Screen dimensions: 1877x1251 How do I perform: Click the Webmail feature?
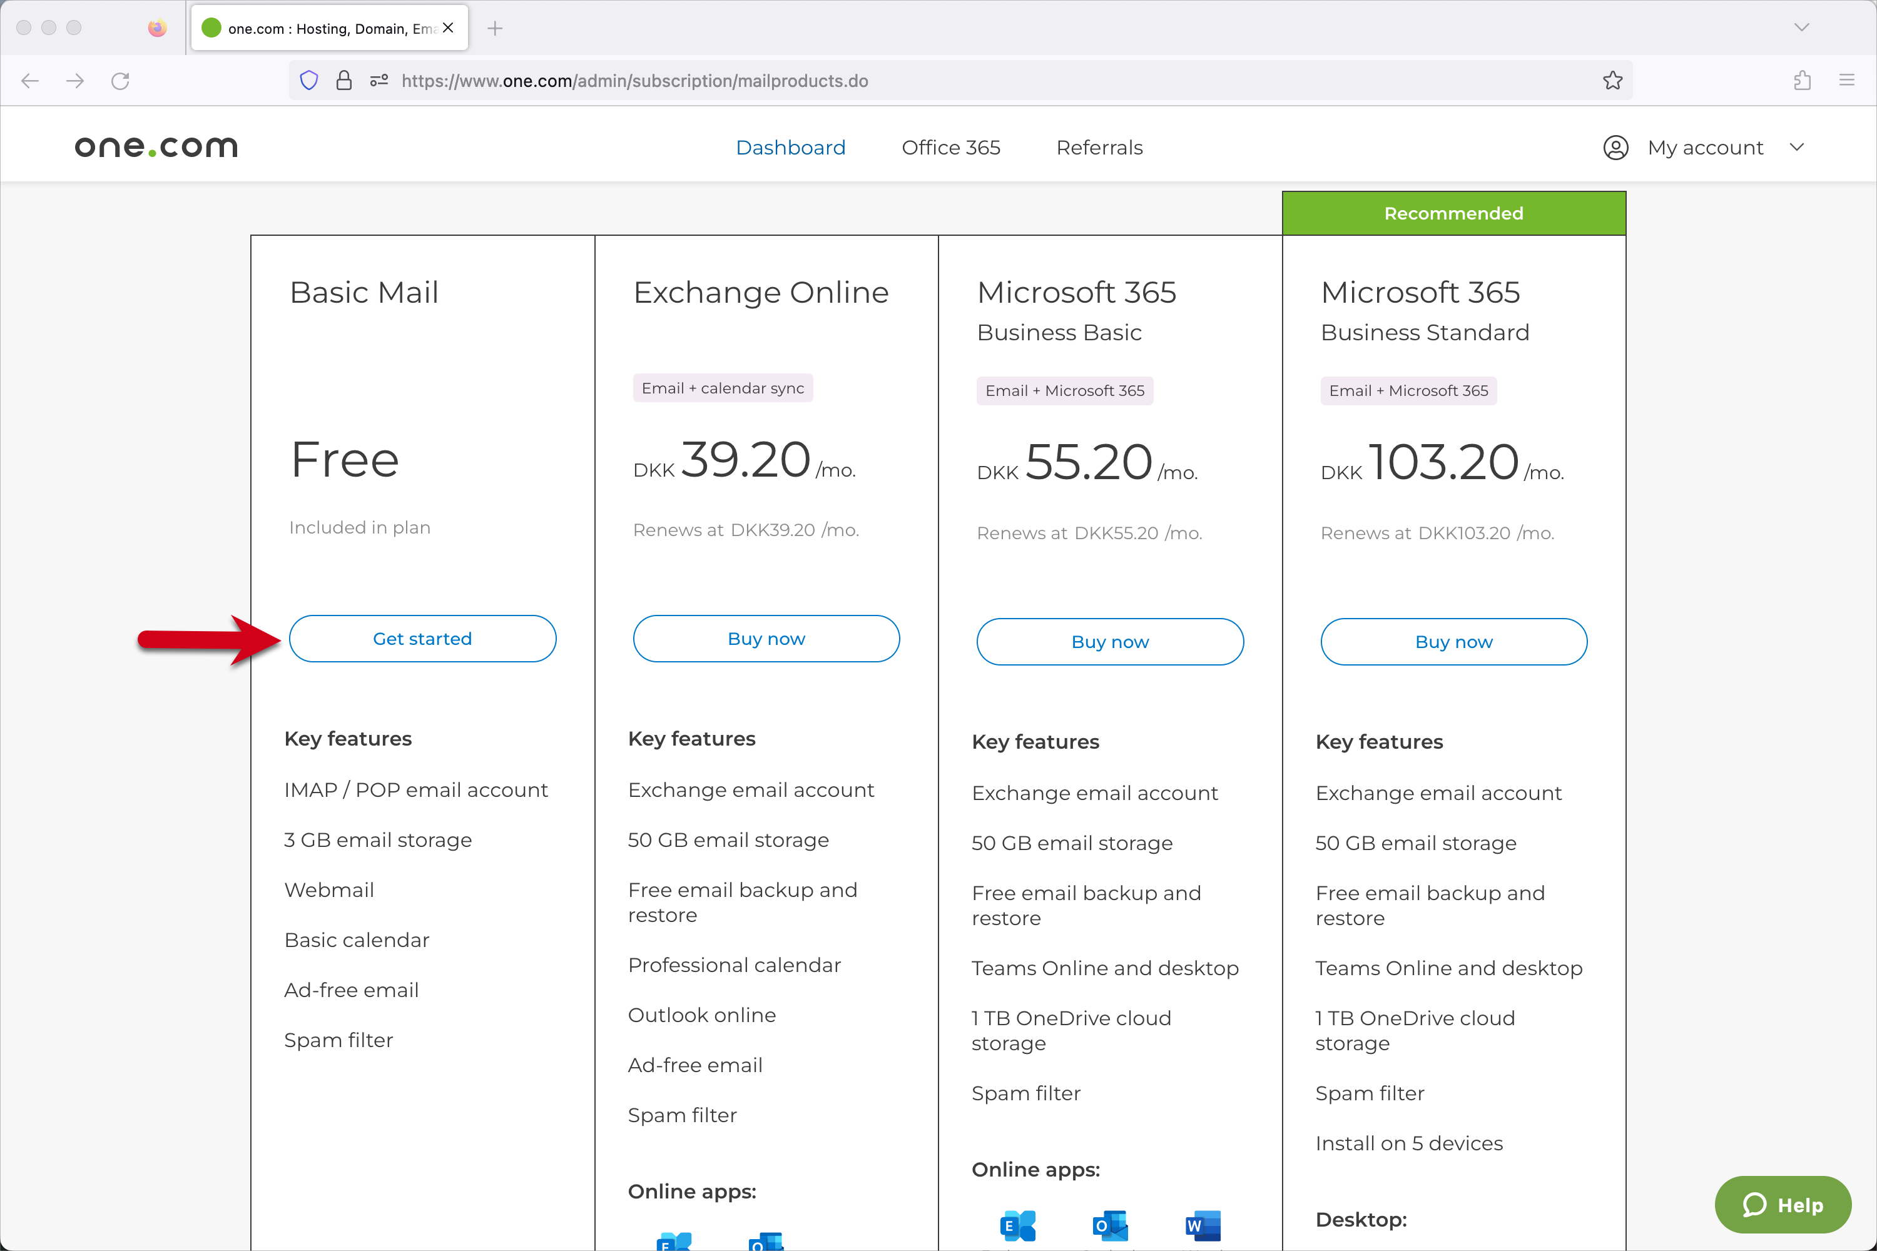(329, 889)
